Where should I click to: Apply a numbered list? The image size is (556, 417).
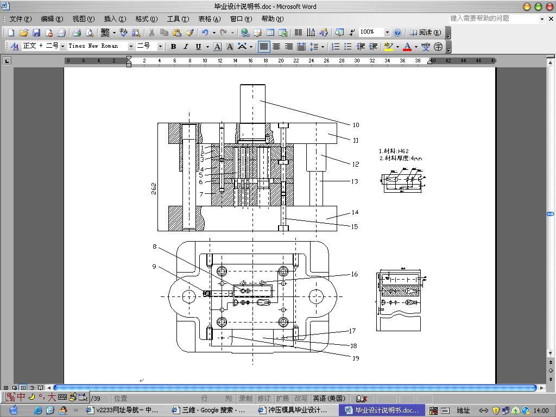pyautogui.click(x=336, y=47)
